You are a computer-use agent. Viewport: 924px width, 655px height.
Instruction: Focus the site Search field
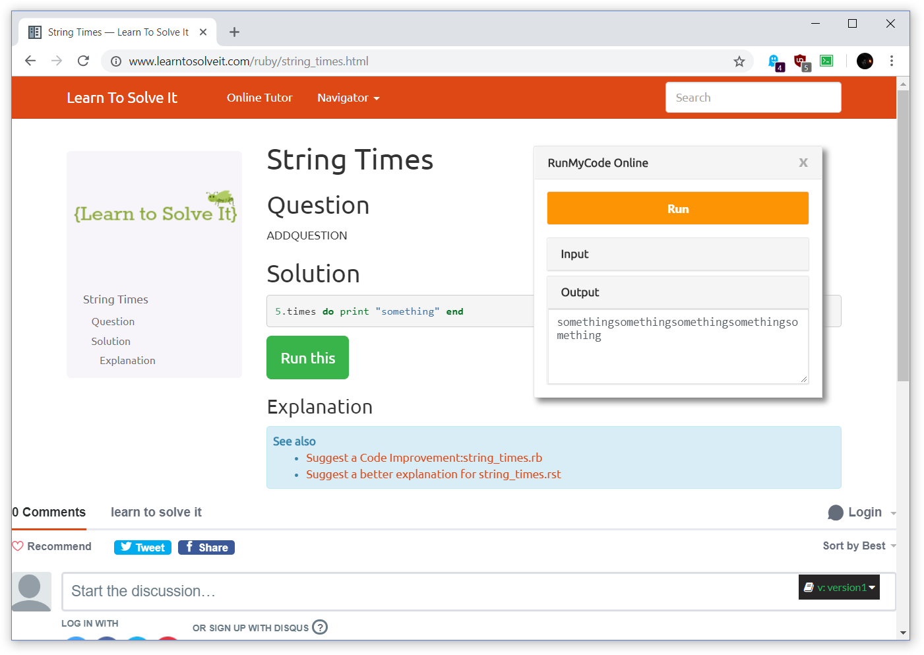pos(753,98)
